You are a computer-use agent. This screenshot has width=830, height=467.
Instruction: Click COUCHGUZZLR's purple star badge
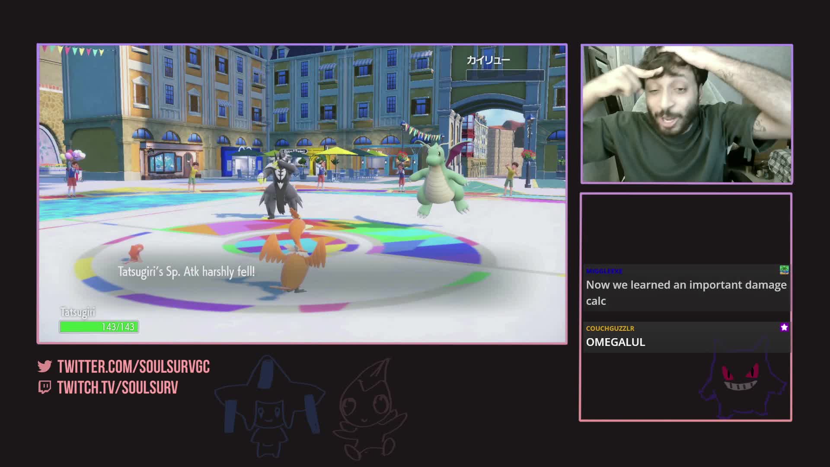784,327
